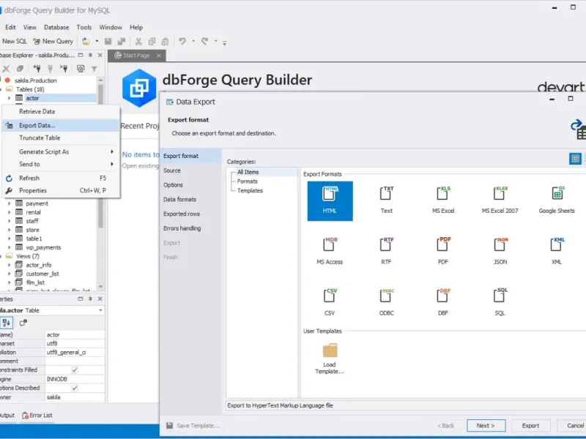
Task: Open the sakila.actor Table dropdown
Action: [x=100, y=310]
